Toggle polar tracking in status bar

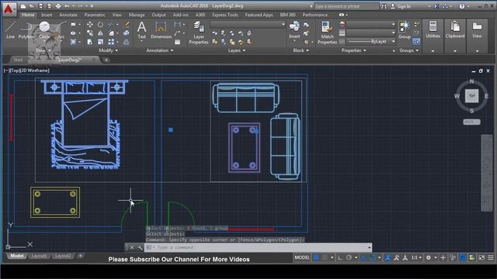click(x=349, y=258)
